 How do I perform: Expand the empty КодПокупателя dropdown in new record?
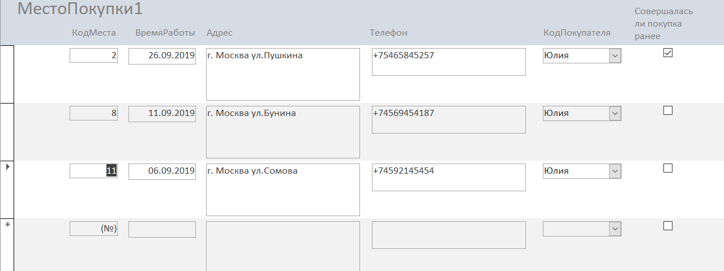(615, 229)
